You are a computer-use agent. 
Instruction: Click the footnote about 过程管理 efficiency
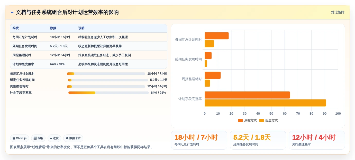coord(82,147)
